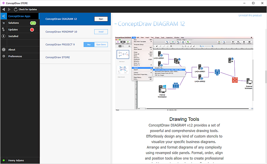Click the Check for Updates refresh icon
Viewport: 267px width, 164px height.
pos(16,10)
